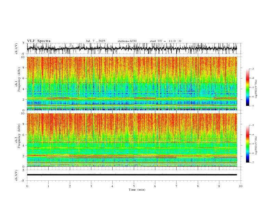The height and width of the screenshot is (209, 271).
Task: Click the "ch.1(V)" waveform axis label
Action: (16, 48)
